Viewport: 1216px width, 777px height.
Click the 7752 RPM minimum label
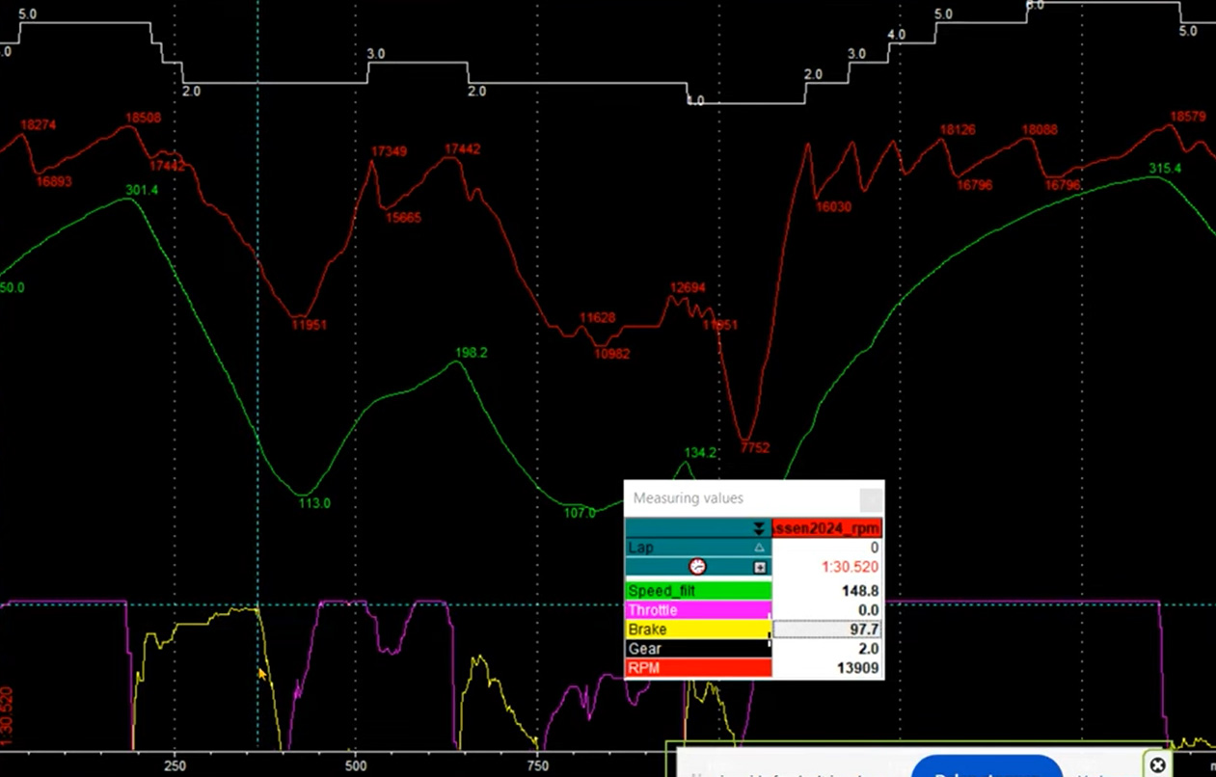(755, 447)
